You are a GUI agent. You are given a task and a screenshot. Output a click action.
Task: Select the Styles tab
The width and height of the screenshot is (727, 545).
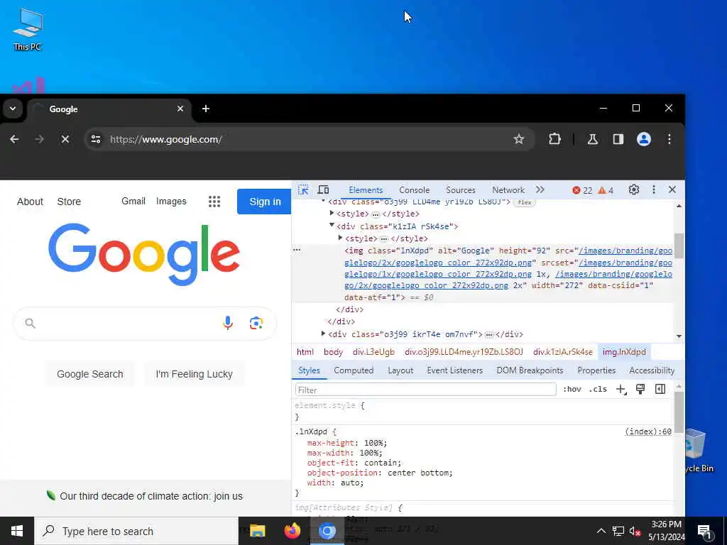(309, 370)
